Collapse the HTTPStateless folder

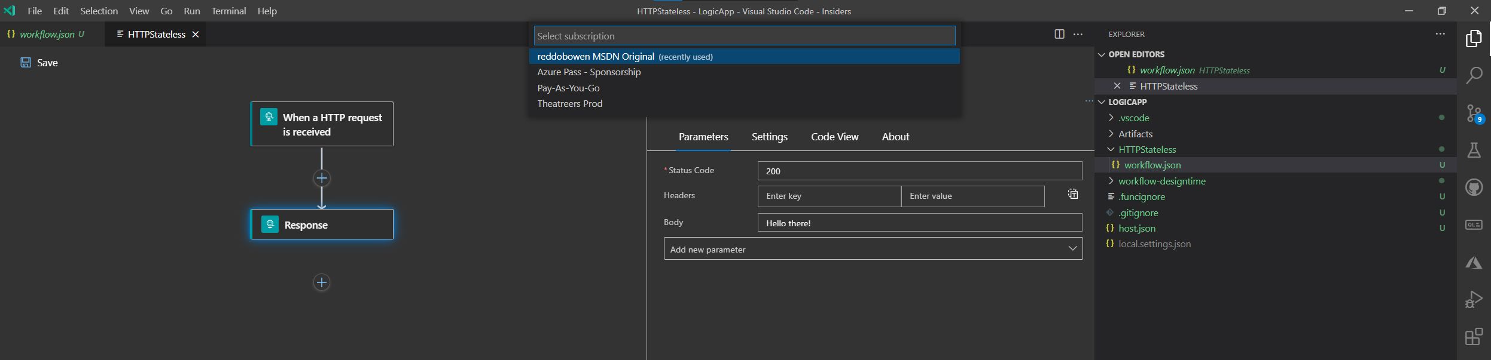[x=1111, y=149]
